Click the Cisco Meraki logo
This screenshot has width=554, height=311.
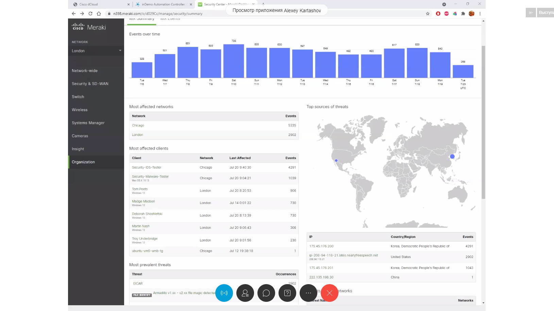click(x=89, y=27)
